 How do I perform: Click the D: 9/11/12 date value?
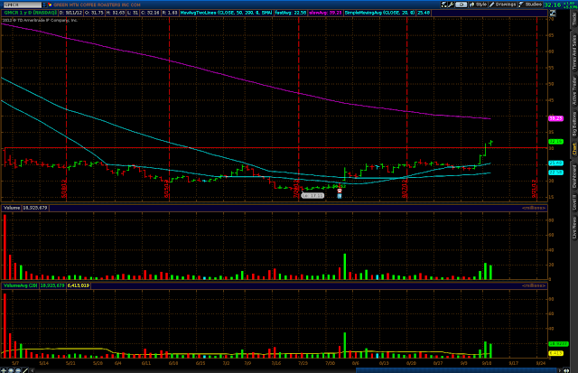pyautogui.click(x=70, y=13)
